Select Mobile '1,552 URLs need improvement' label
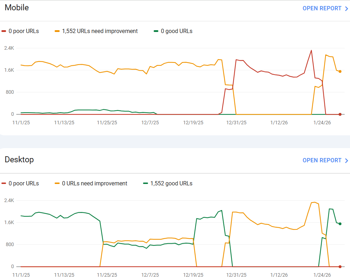This screenshot has height=277, width=350. tap(100, 31)
